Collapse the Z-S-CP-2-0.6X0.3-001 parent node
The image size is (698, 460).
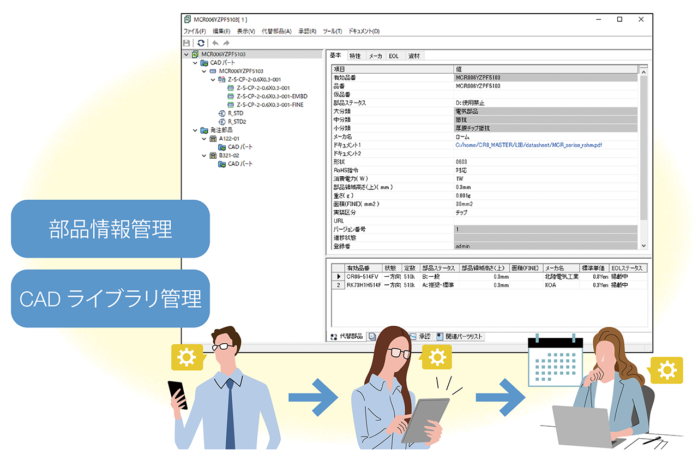(213, 80)
